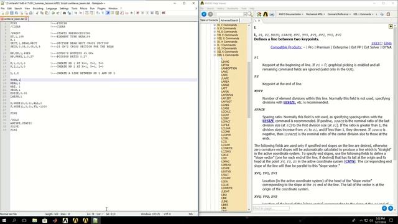Screen dimensions: 398x224
Task: Open the Encoding menu in Notepad++
Action: pos(38,8)
